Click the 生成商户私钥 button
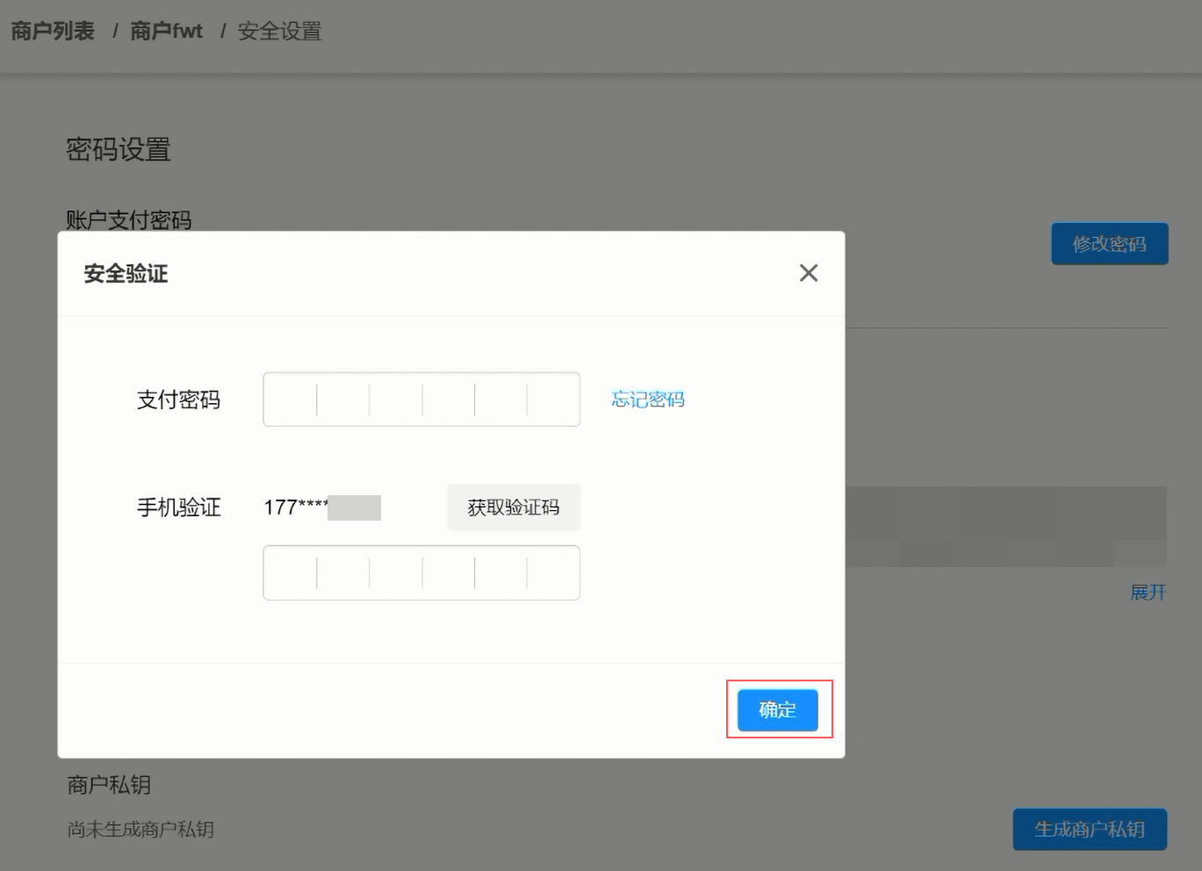This screenshot has width=1202, height=871. [x=1089, y=829]
